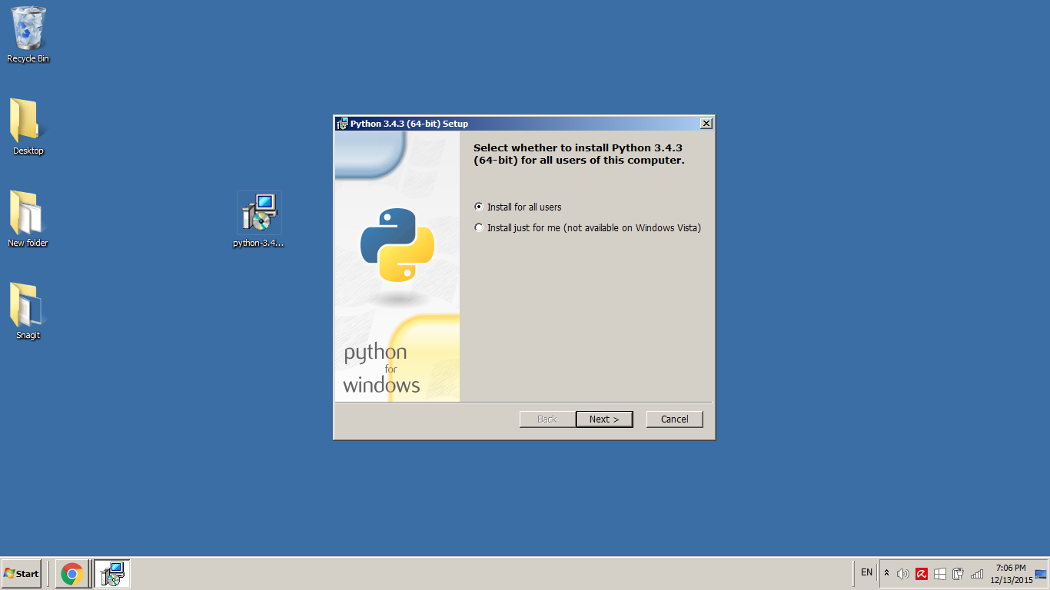Image resolution: width=1050 pixels, height=590 pixels.
Task: Close the Python 3.4.3 Setup dialog
Action: (706, 124)
